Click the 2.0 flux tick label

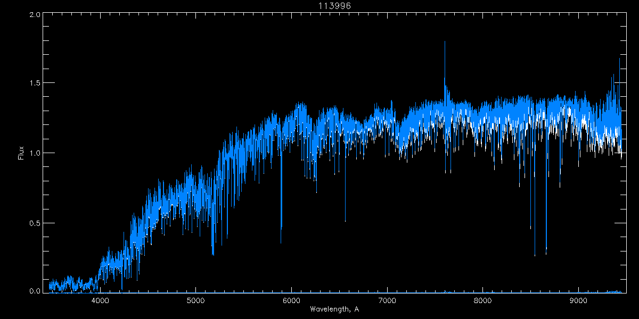(35, 15)
